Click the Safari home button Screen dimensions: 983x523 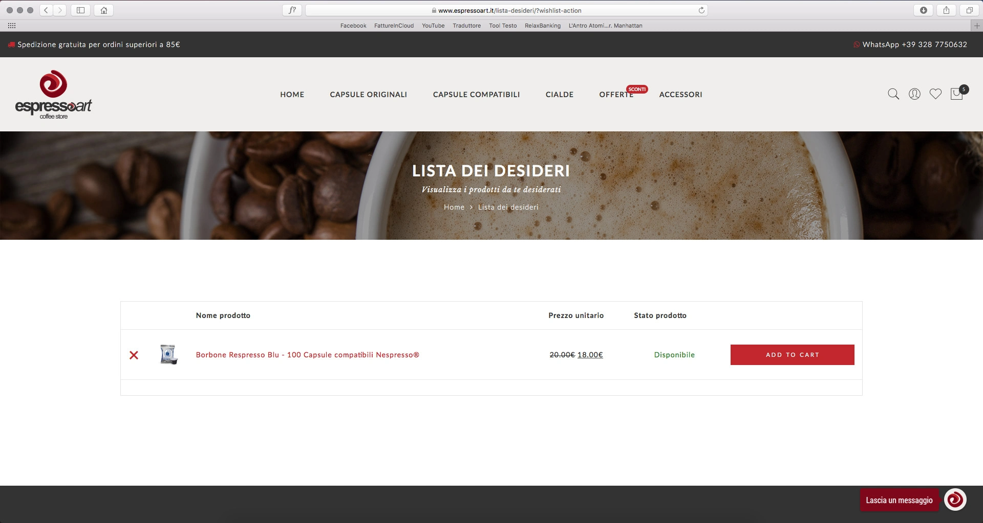point(104,10)
